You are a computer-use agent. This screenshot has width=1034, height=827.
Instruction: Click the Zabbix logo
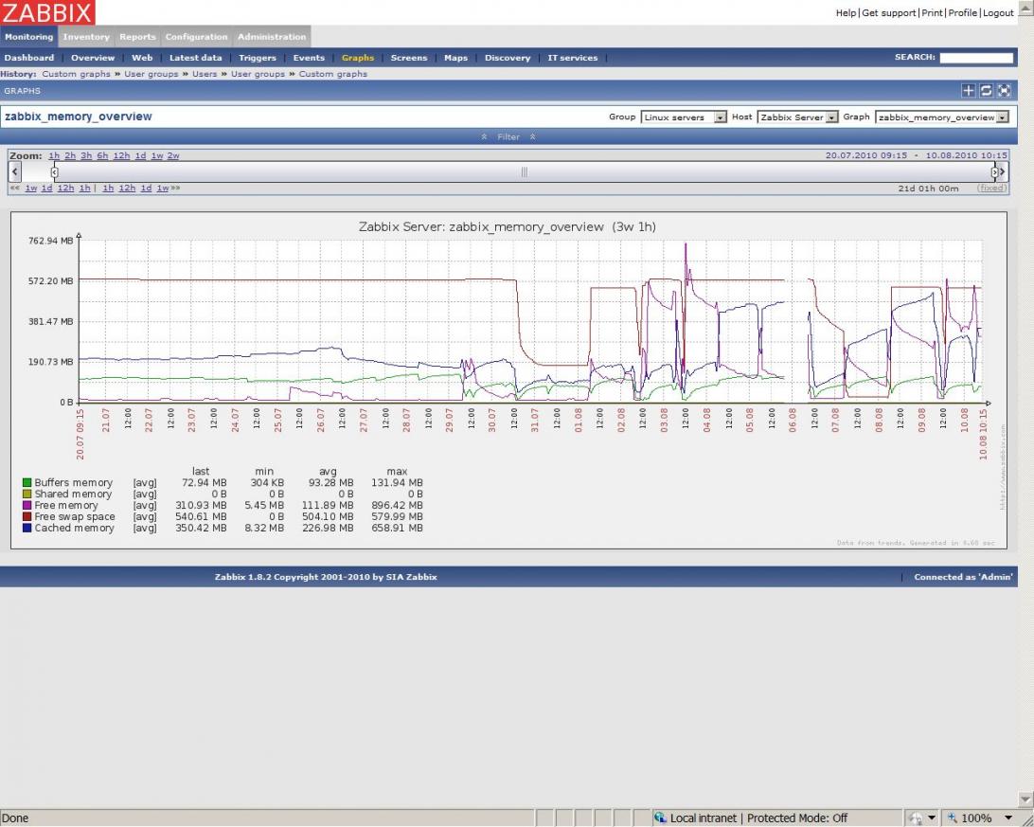coord(47,12)
